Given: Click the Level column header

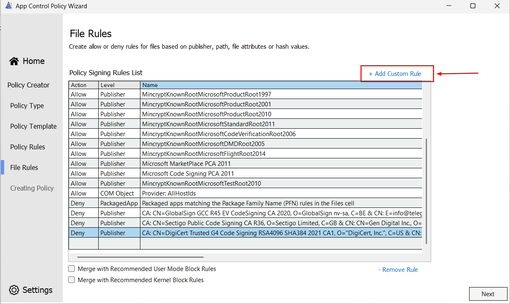Looking at the screenshot, I should point(119,85).
